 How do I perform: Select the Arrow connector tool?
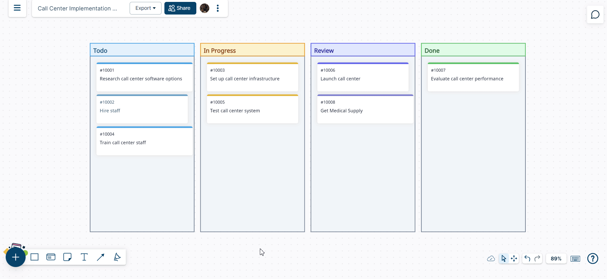point(101,257)
